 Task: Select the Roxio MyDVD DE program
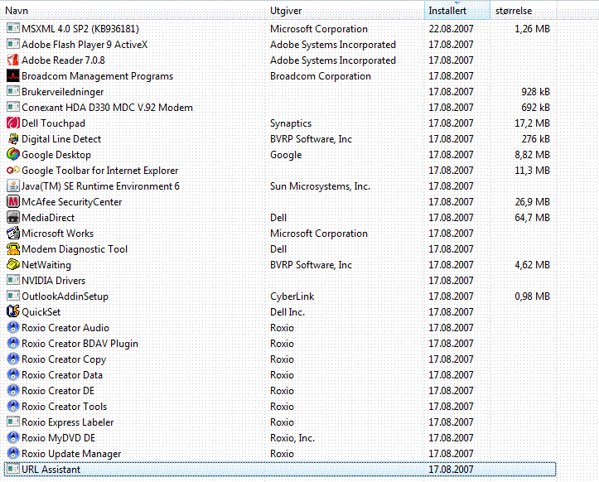(x=280, y=438)
